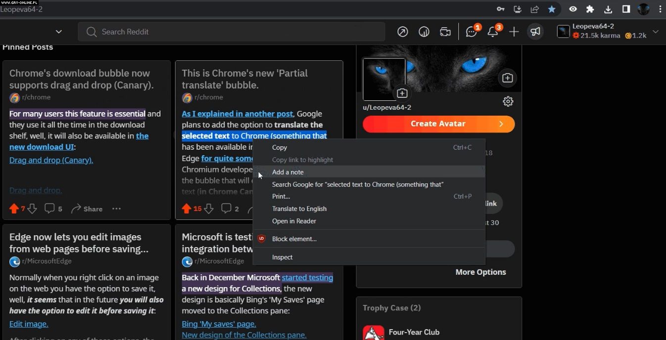666x340 pixels.
Task: Open the password manager key icon
Action: pyautogui.click(x=501, y=9)
